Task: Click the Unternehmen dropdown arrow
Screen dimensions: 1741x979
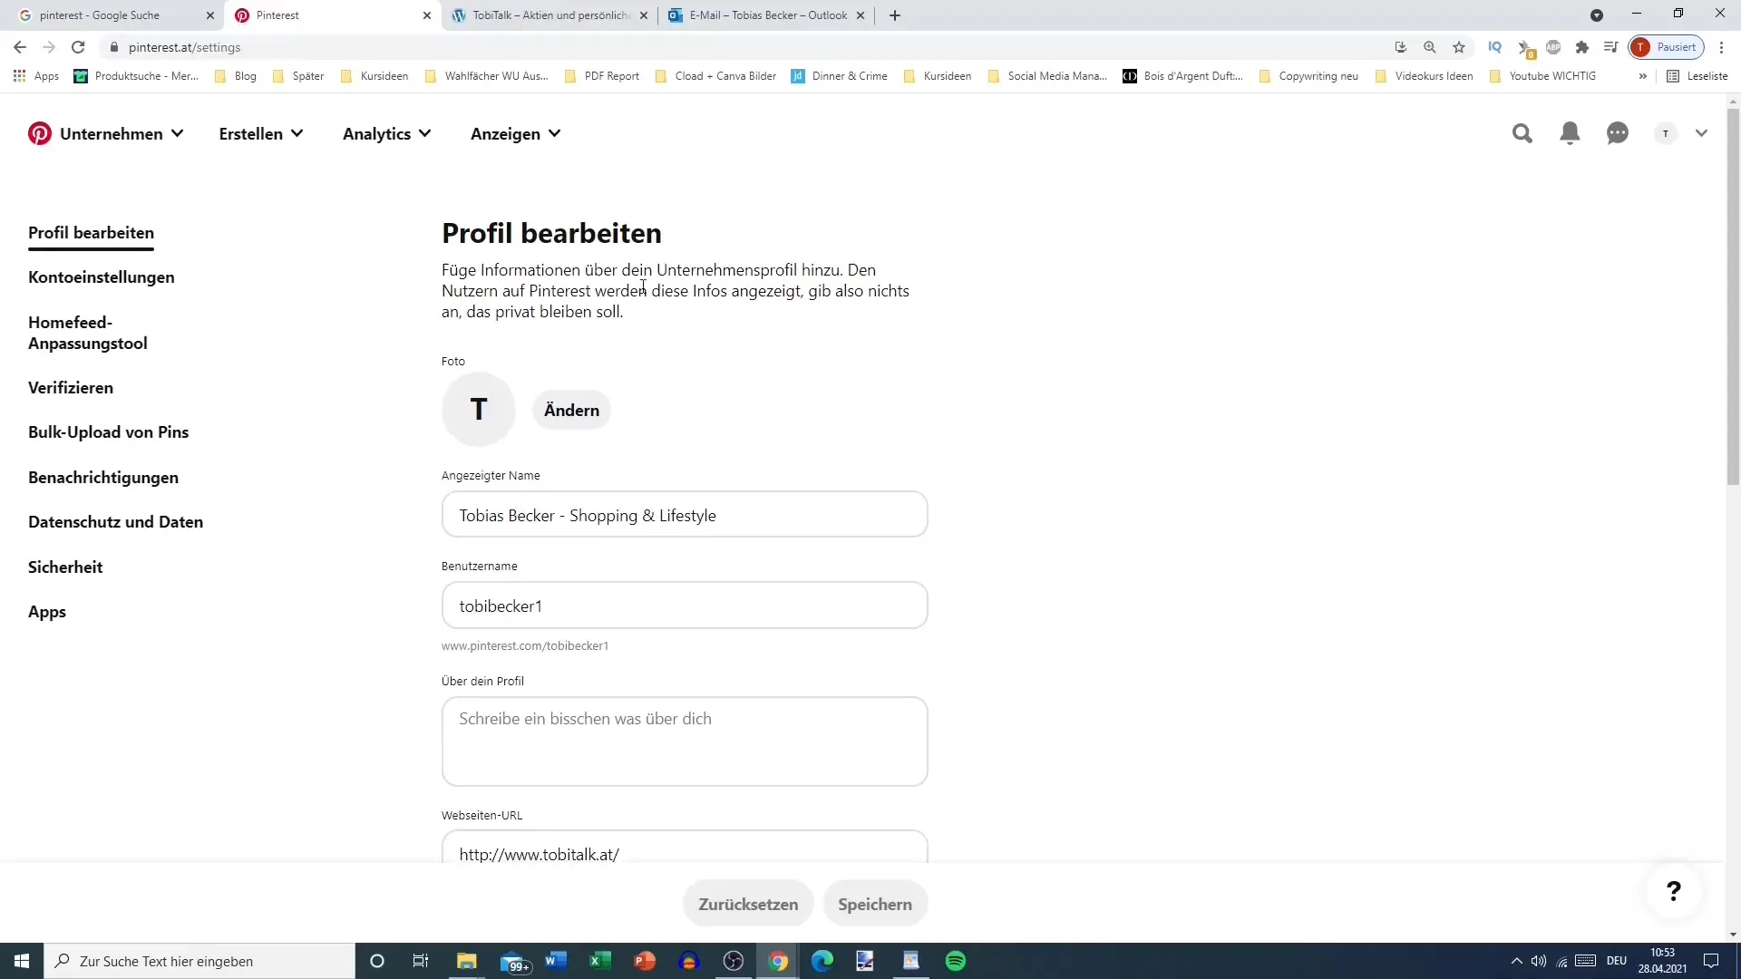Action: 176,132
